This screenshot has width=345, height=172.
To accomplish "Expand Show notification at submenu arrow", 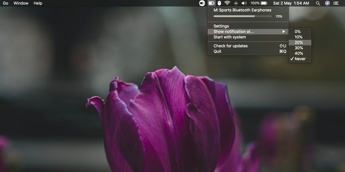I will click(284, 32).
